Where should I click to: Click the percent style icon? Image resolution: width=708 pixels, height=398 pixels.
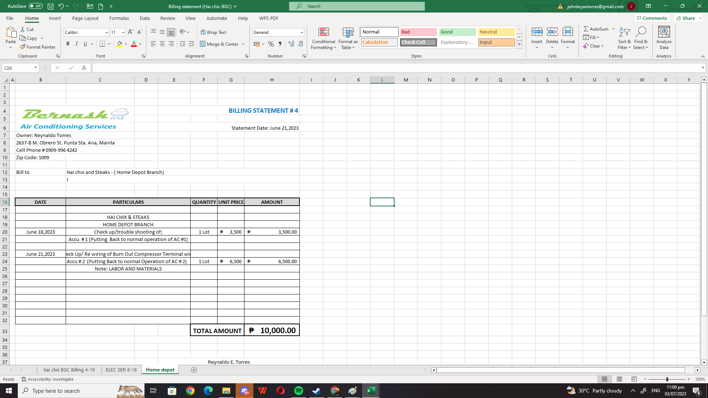coord(271,44)
